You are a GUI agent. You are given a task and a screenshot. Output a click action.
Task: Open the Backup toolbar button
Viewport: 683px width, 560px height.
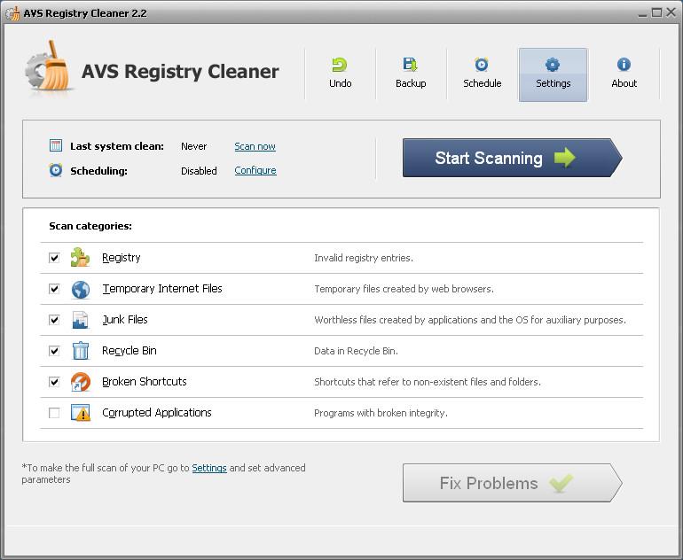point(411,74)
